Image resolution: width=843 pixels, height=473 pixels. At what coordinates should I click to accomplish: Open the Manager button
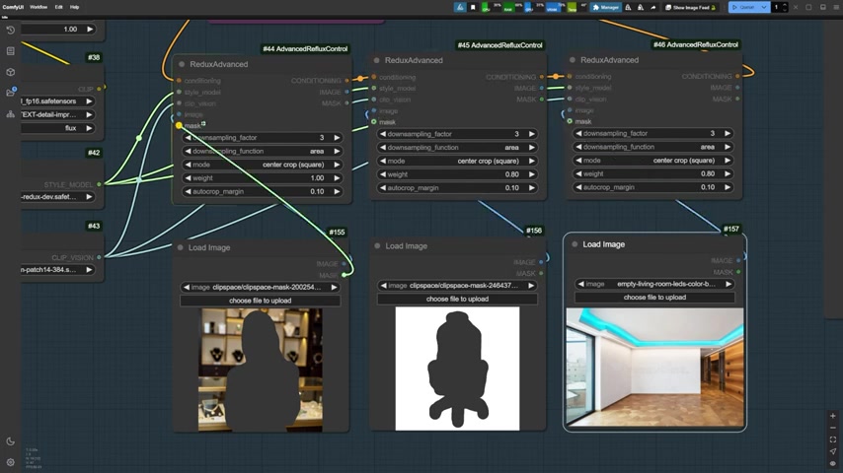point(606,8)
